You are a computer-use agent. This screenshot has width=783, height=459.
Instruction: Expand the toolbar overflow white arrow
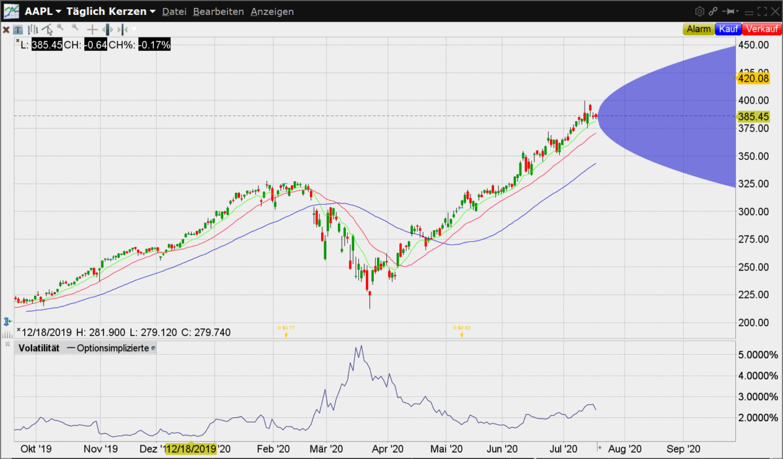click(x=134, y=29)
